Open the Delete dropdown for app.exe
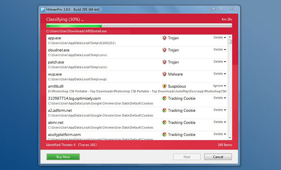The height and width of the screenshot is (170, 281). (220, 38)
